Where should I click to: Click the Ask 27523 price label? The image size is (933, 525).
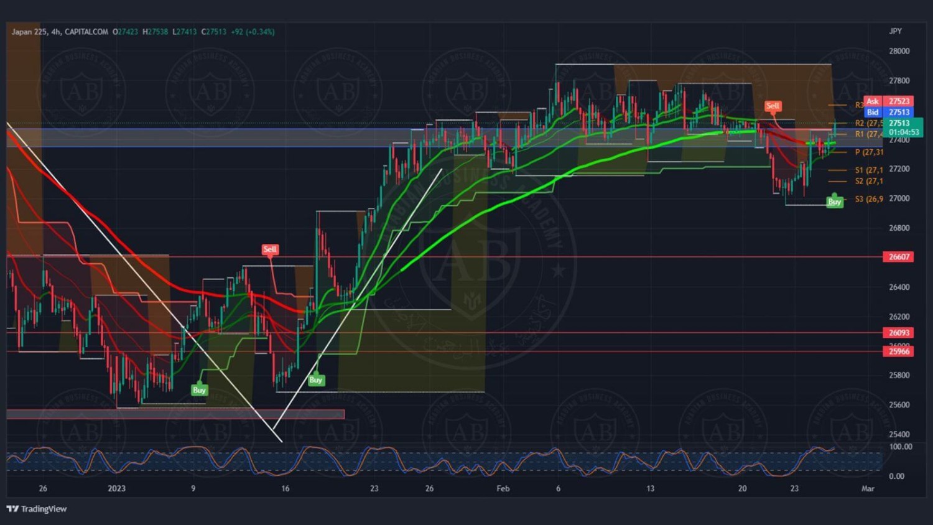tap(889, 101)
